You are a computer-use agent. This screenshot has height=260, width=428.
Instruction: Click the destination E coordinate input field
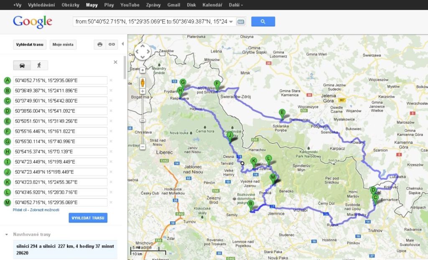point(60,121)
